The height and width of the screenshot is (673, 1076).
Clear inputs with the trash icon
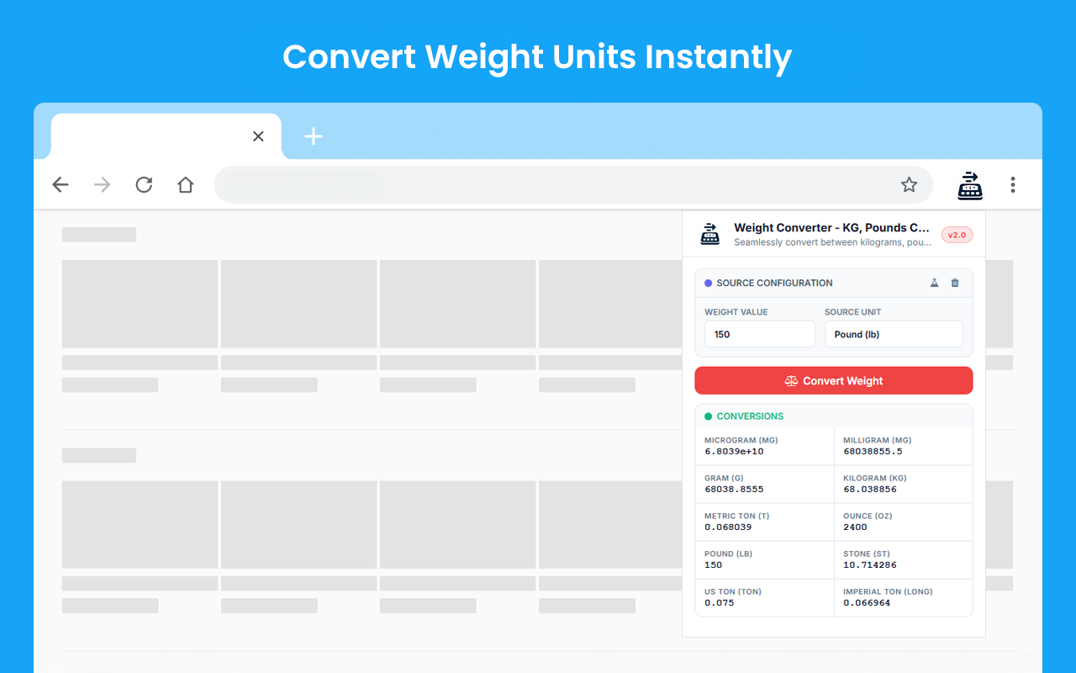(x=955, y=284)
